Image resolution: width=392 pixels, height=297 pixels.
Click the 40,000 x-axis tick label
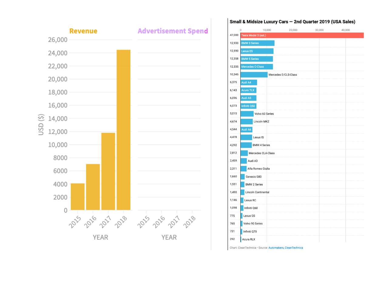(x=346, y=30)
